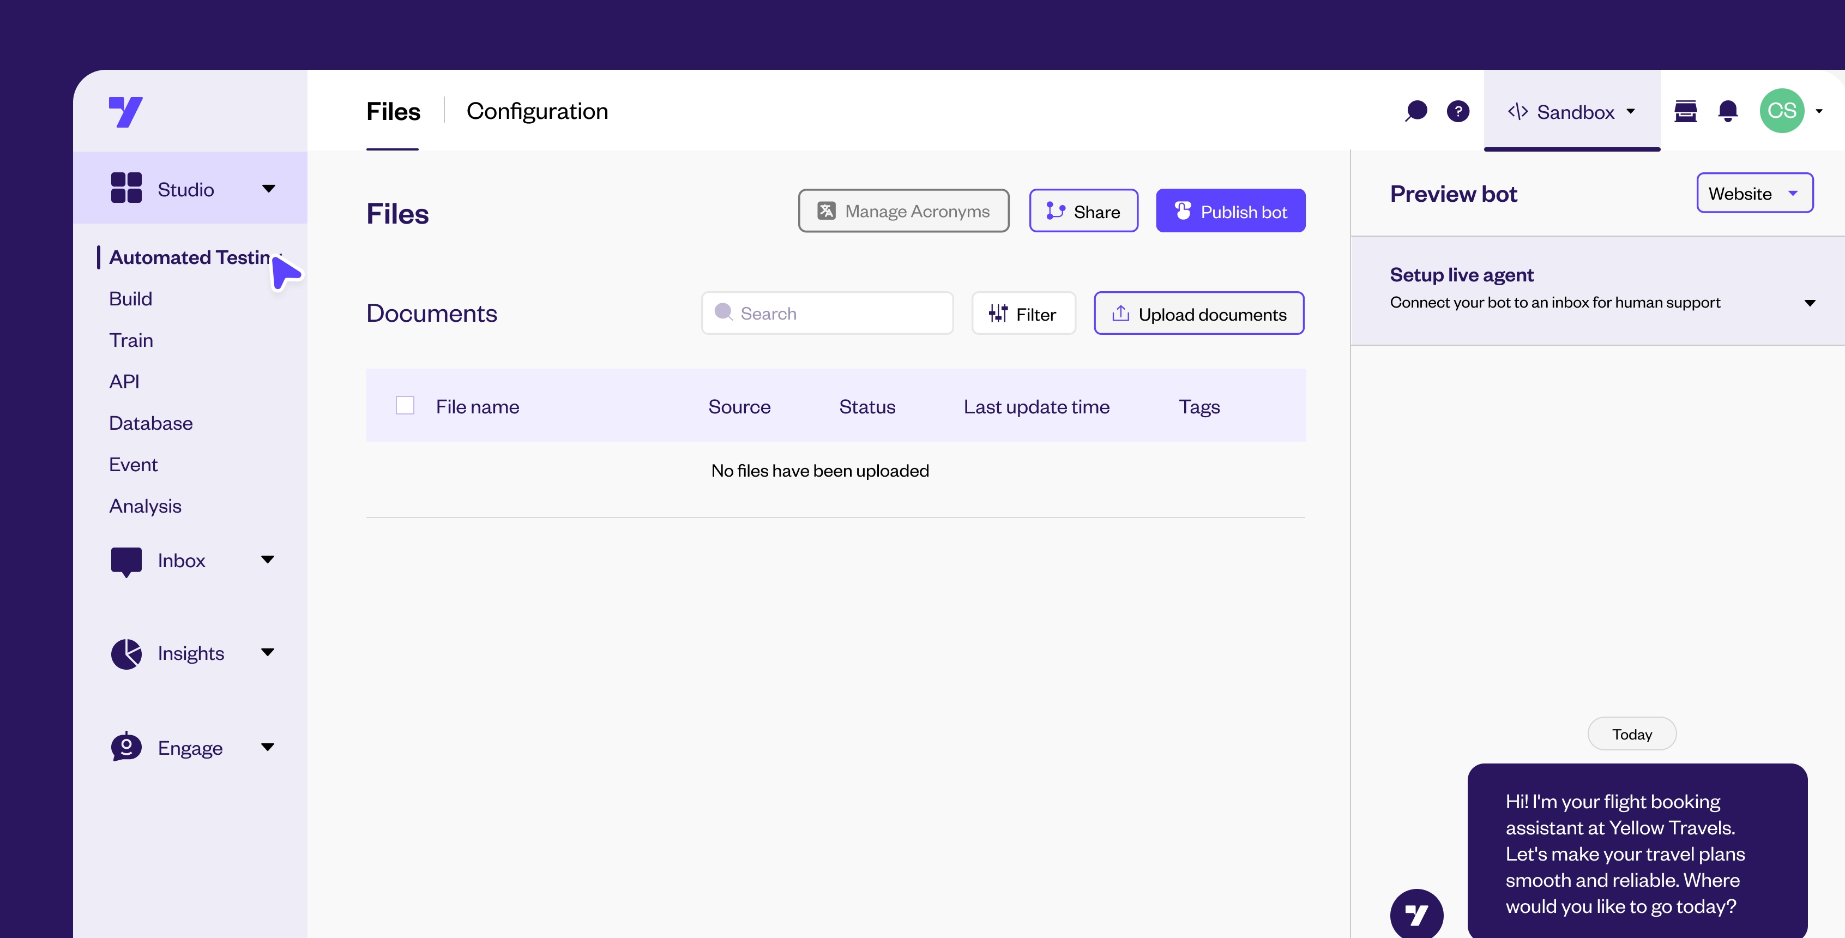This screenshot has height=938, width=1845.
Task: Open the notifications bell
Action: [1728, 111]
